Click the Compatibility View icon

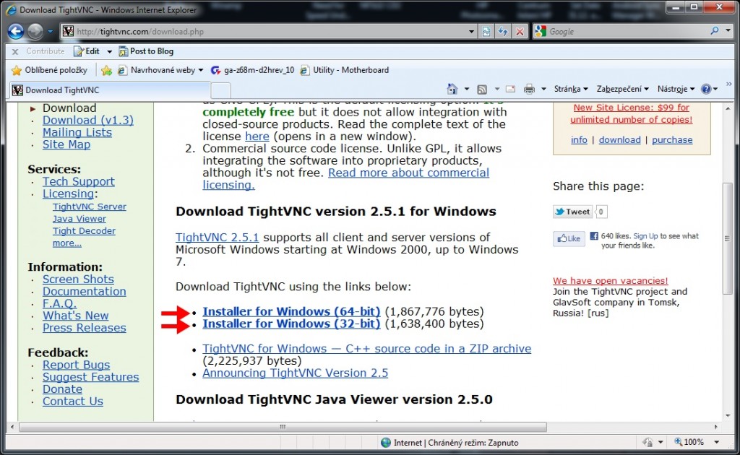(486, 32)
